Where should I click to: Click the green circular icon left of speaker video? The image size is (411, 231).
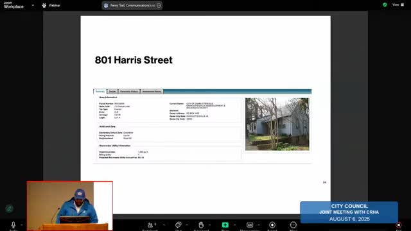pos(9,209)
